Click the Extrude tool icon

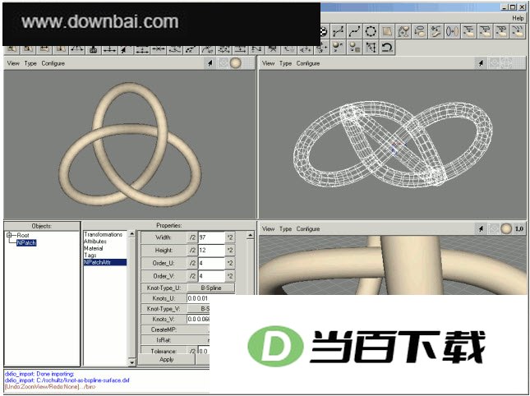pyautogui.click(x=420, y=32)
